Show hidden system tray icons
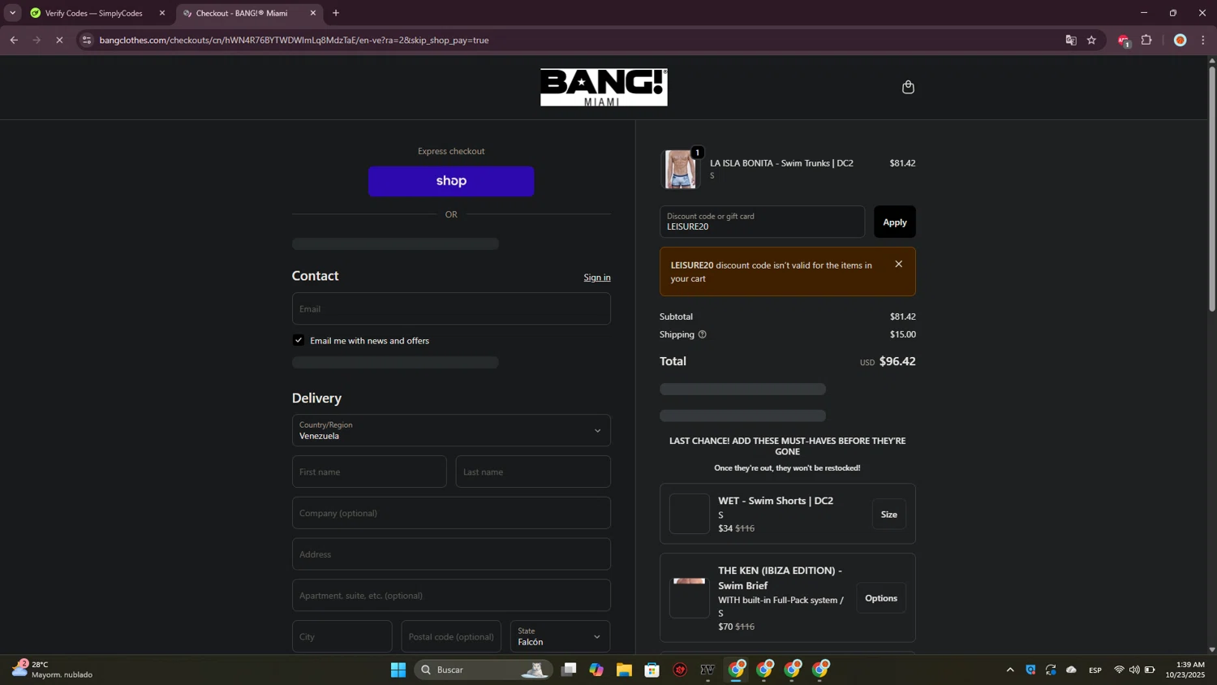Image resolution: width=1217 pixels, height=685 pixels. pos(1010,670)
